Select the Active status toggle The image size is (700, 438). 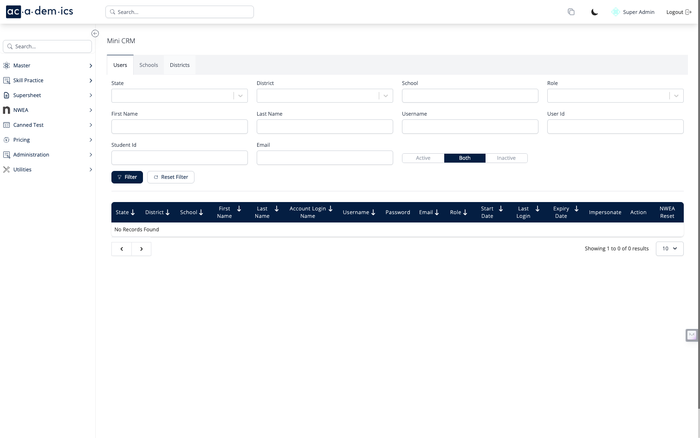[423, 158]
